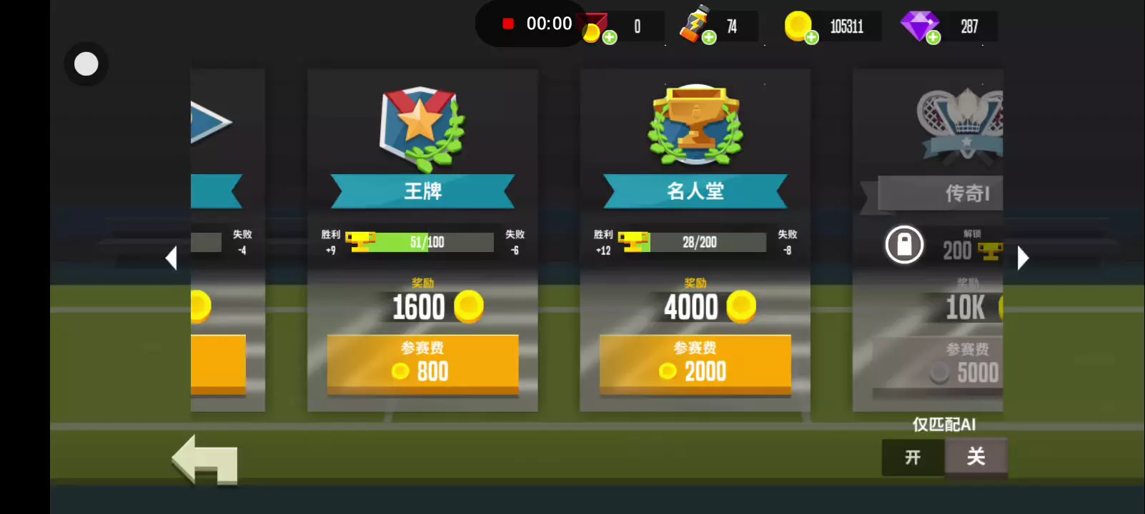Tap the 51/100 trophy progress bar
Image resolution: width=1145 pixels, height=514 pixels.
(x=420, y=242)
